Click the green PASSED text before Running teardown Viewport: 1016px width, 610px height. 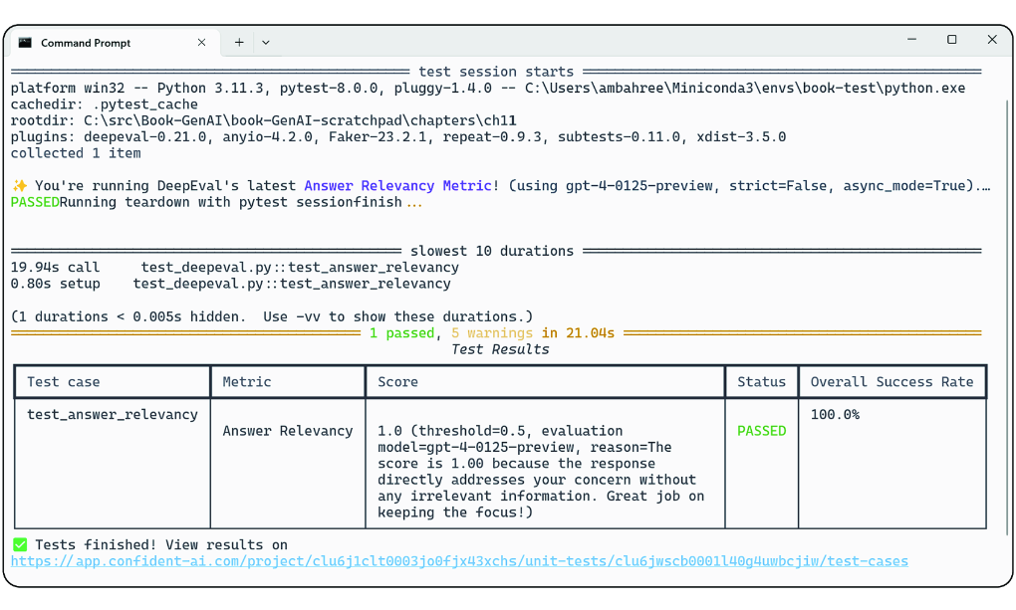click(x=35, y=202)
